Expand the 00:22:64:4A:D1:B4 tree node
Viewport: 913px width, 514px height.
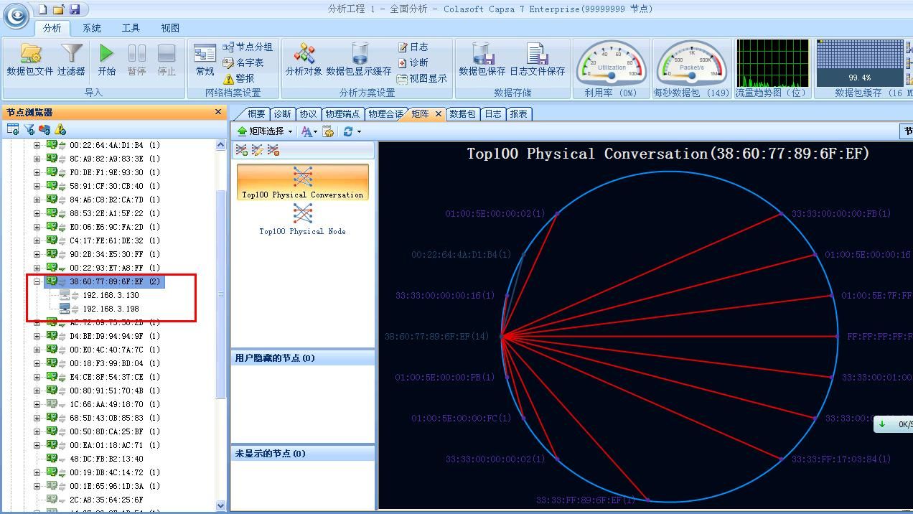click(x=37, y=145)
